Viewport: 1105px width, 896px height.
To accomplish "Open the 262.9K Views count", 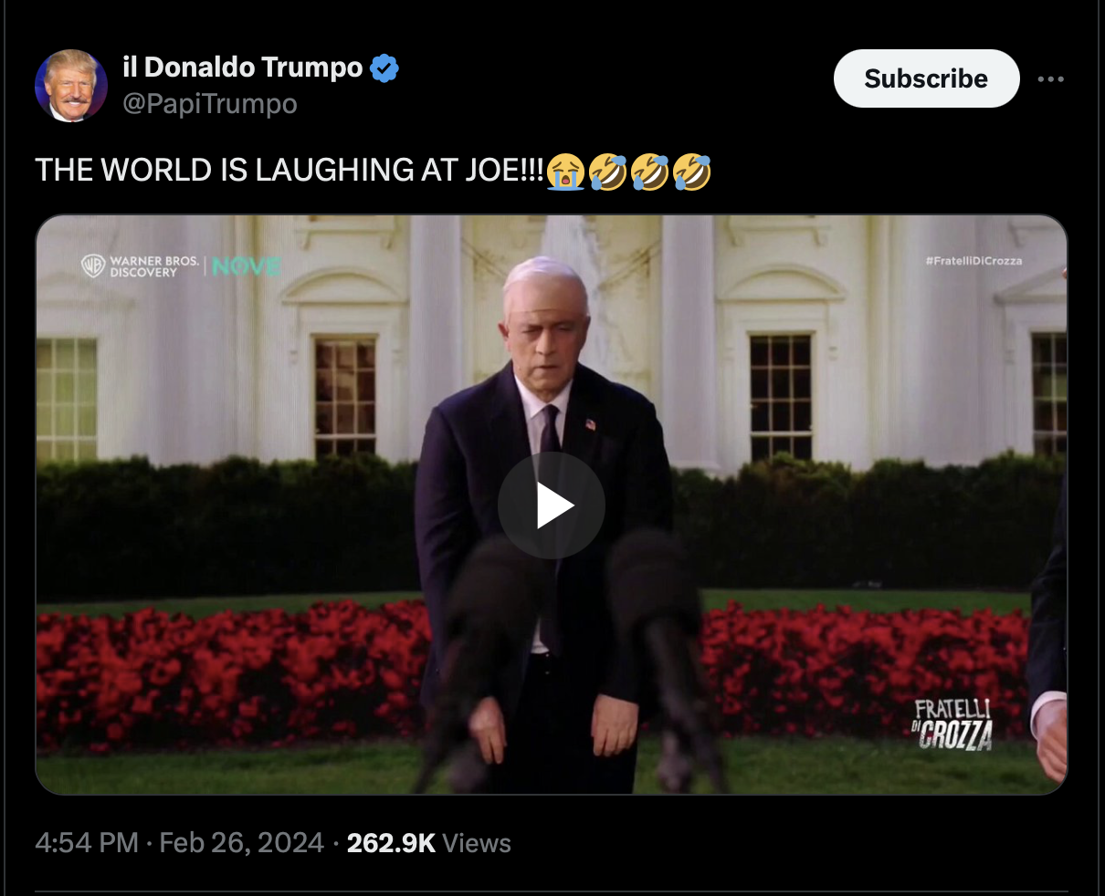I will [428, 842].
